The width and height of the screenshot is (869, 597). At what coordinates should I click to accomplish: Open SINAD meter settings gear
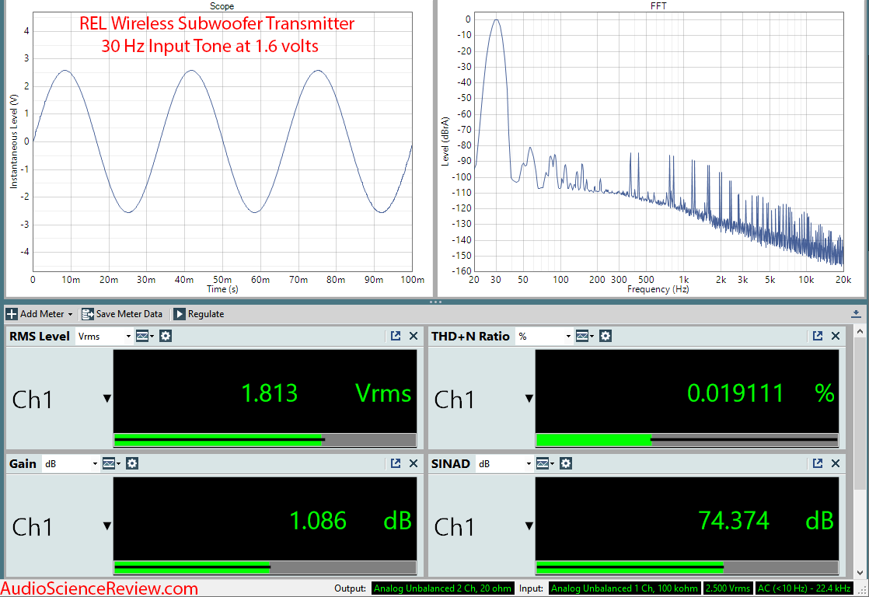(565, 463)
